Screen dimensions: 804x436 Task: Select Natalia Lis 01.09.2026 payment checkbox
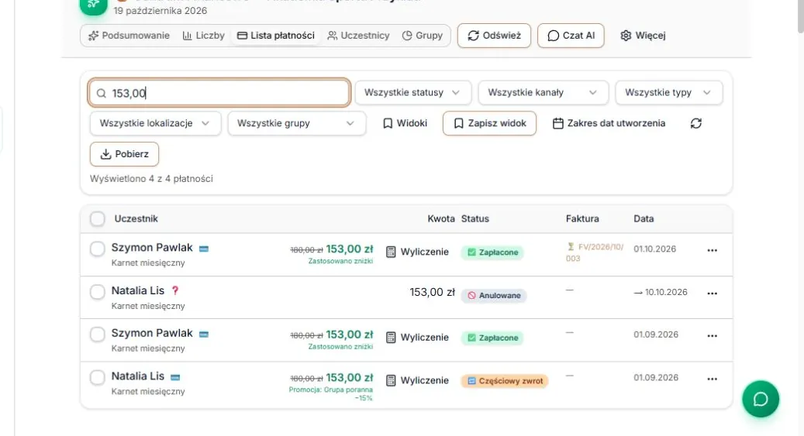98,378
